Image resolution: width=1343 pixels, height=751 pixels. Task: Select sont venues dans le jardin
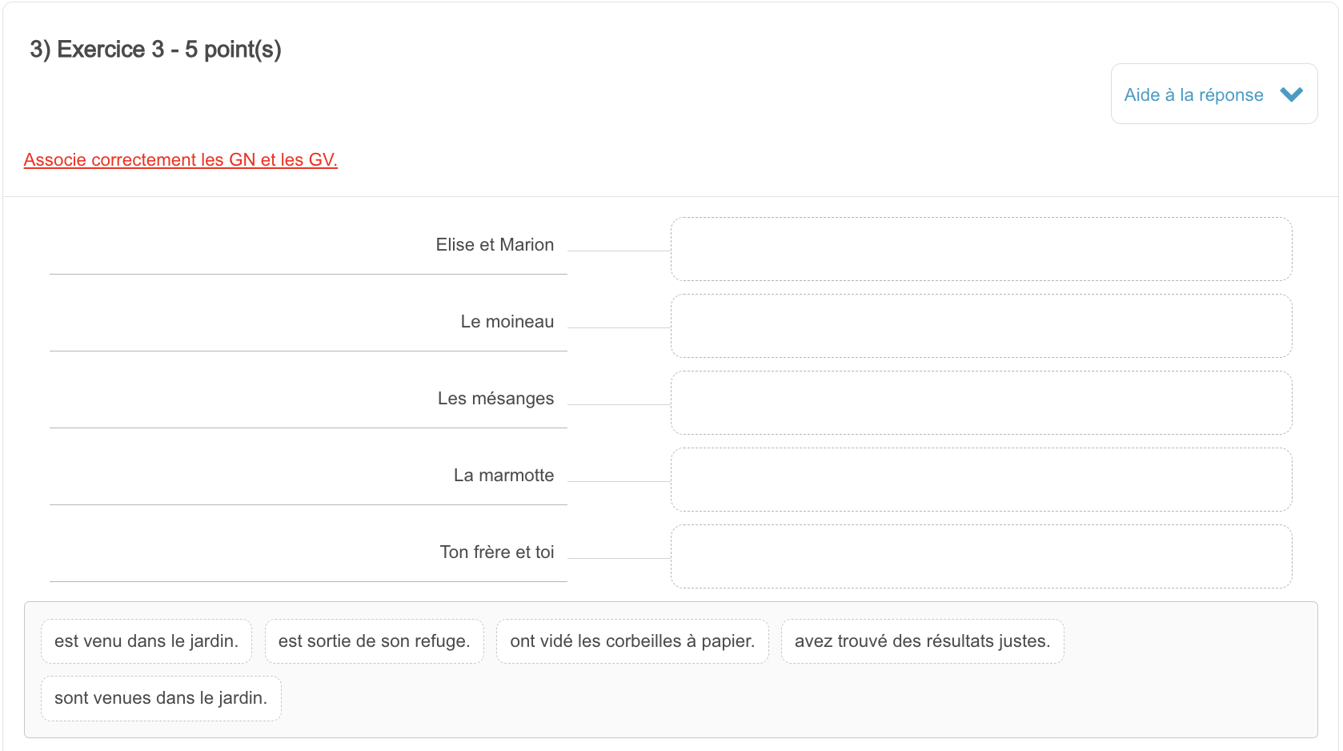(x=160, y=697)
